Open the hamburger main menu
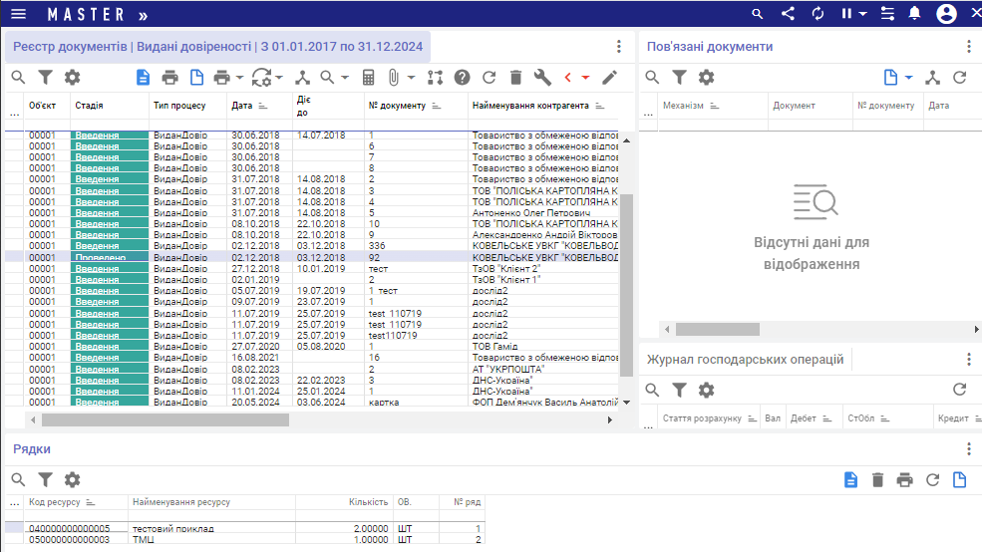This screenshot has width=982, height=552. [18, 14]
